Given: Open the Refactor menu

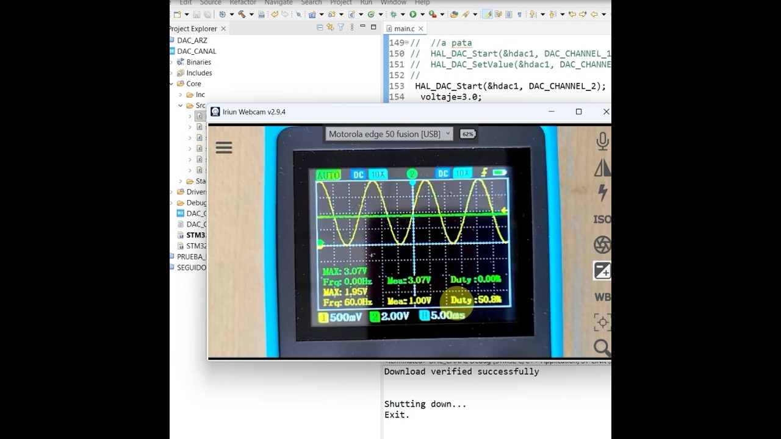Looking at the screenshot, I should click(243, 2).
